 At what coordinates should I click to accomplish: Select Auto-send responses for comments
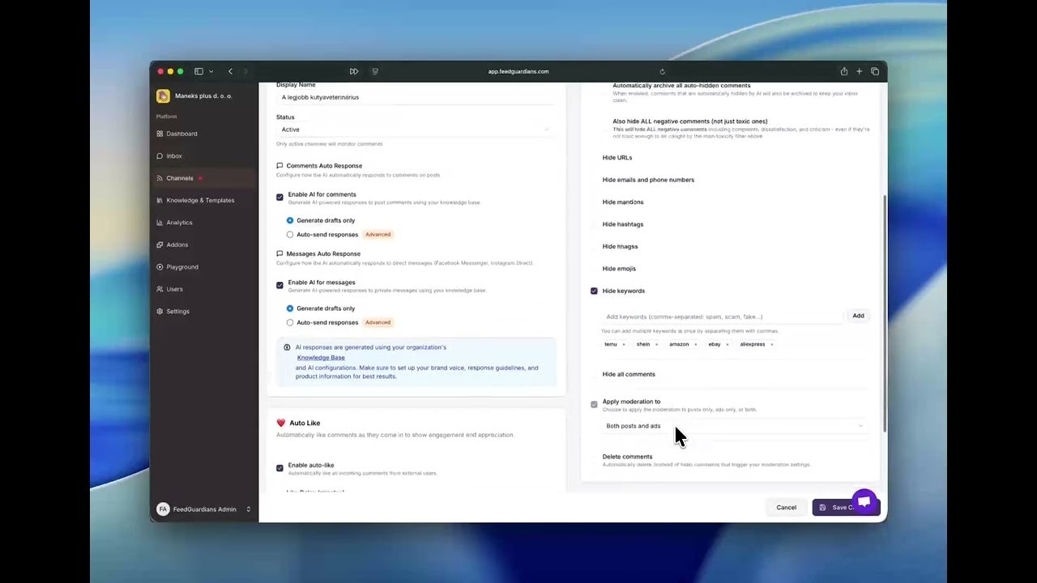tap(290, 235)
